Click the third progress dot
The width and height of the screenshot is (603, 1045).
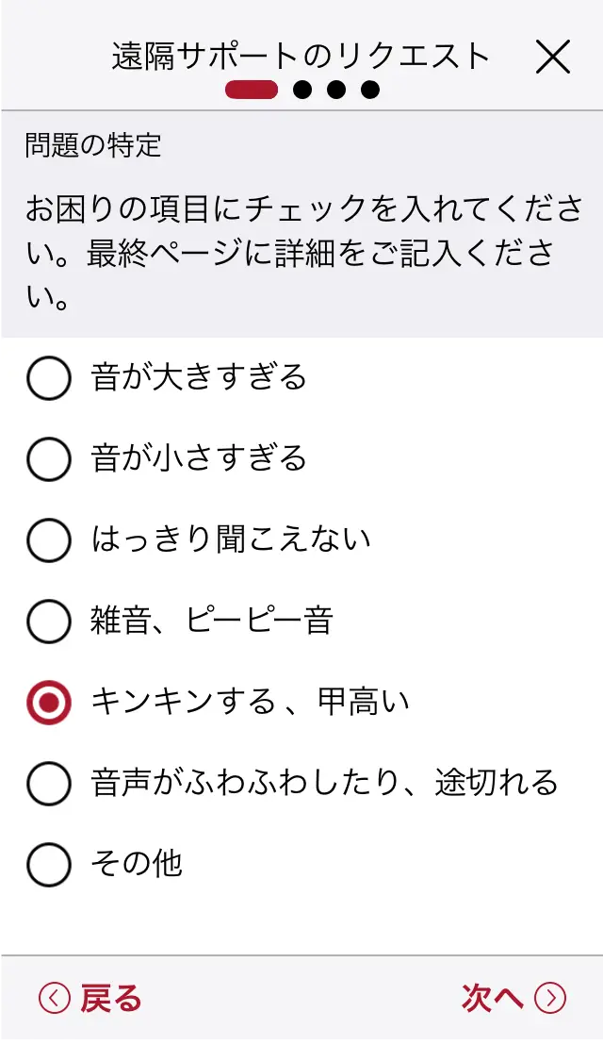(x=336, y=91)
